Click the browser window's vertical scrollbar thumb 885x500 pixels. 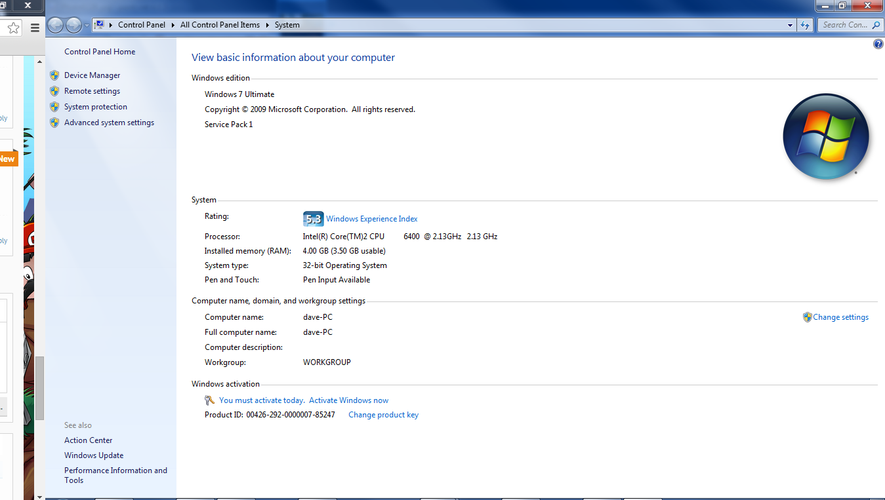coord(39,388)
